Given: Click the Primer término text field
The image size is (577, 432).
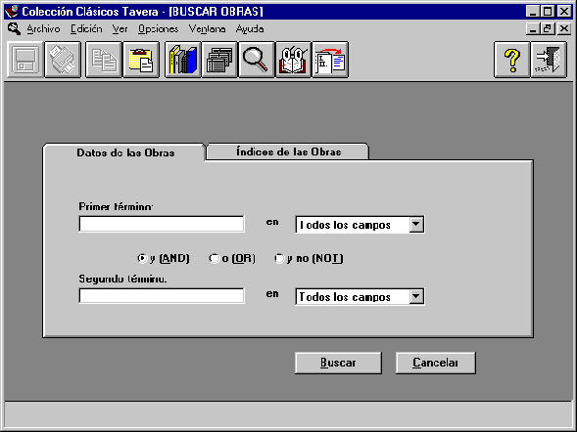Looking at the screenshot, I should pyautogui.click(x=162, y=224).
